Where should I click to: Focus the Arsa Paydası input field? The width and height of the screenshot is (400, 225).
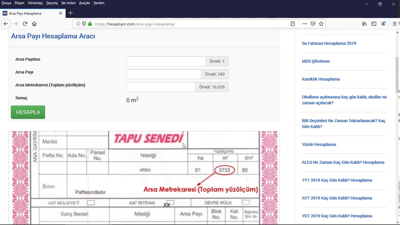pyautogui.click(x=166, y=61)
